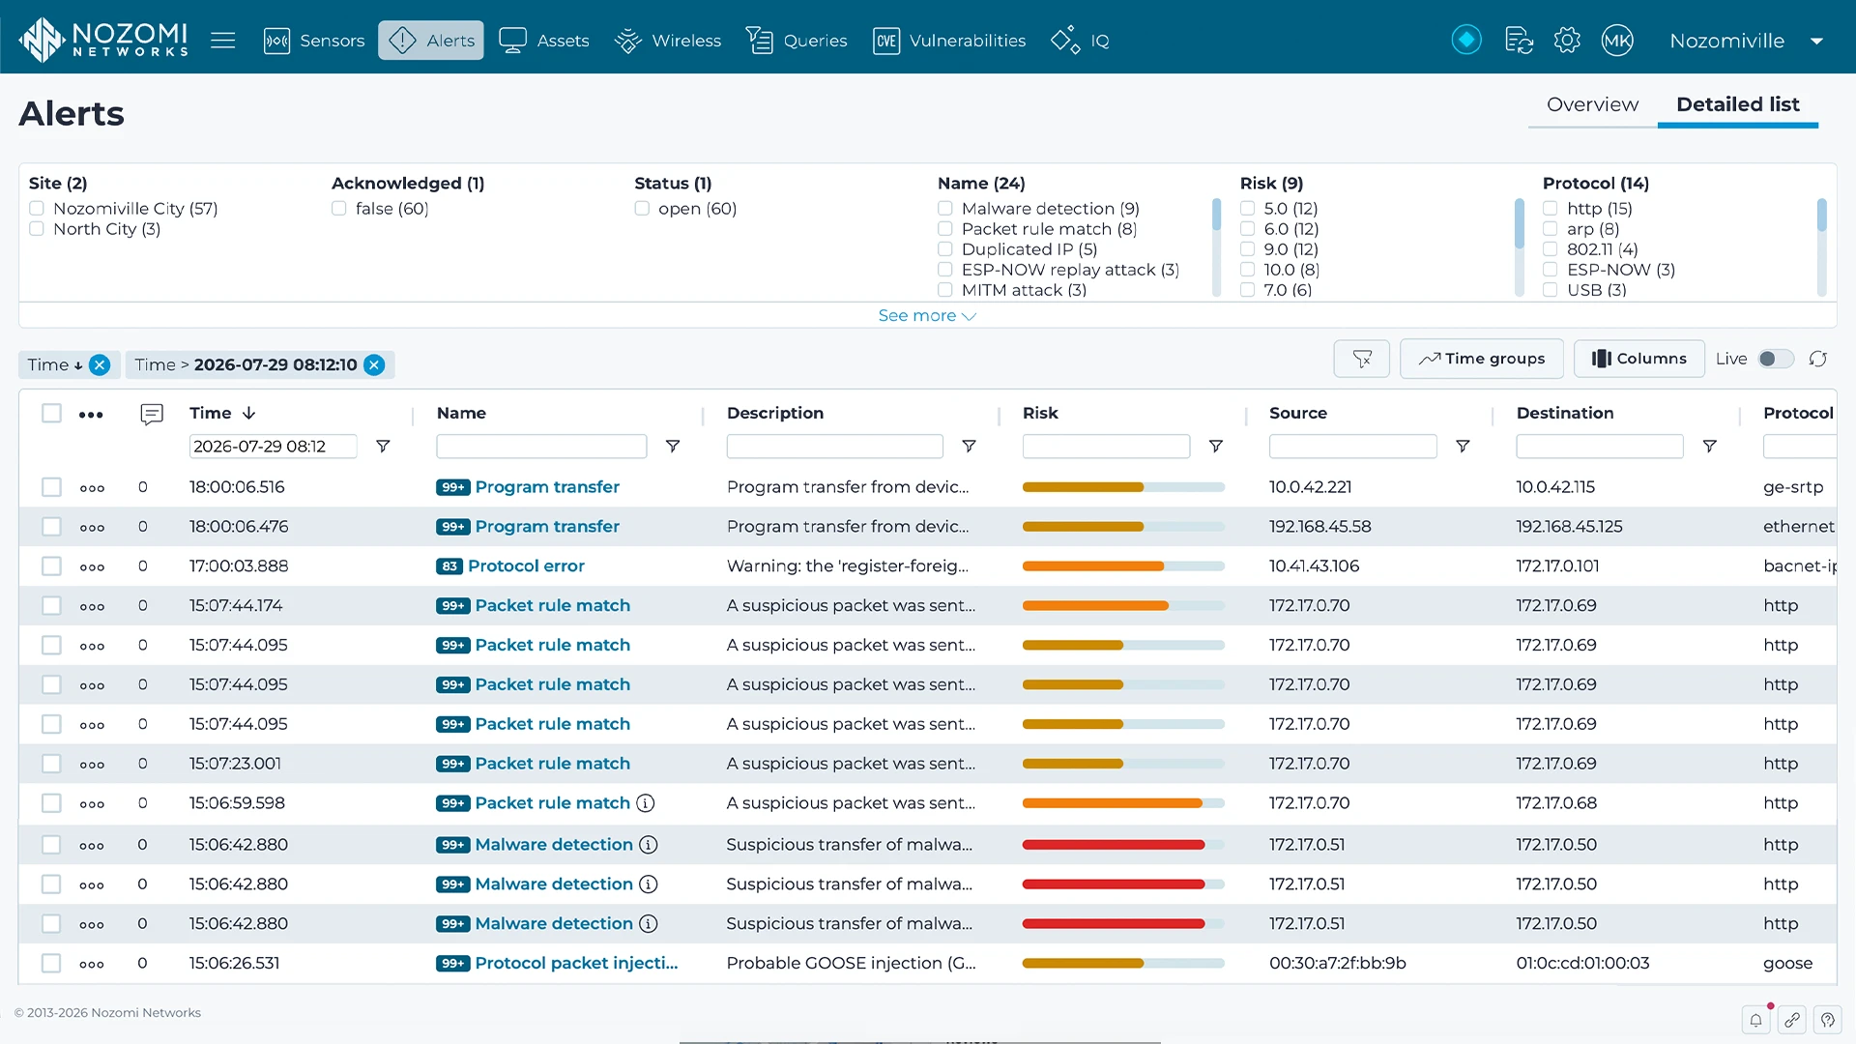Switch to the Overview tab
Viewport: 1856px width, 1044px height.
(1592, 104)
